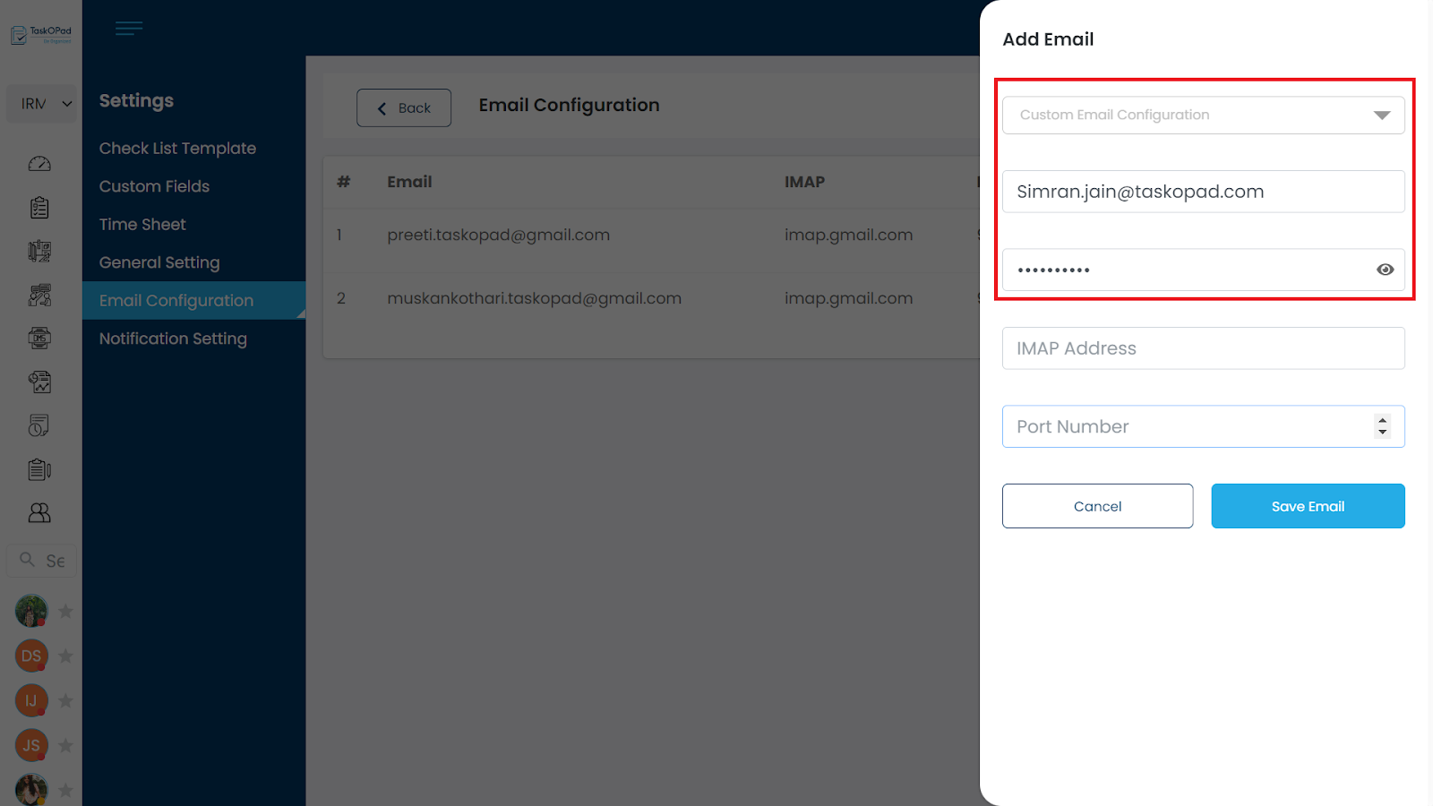Click the sidebar search field

tap(42, 561)
